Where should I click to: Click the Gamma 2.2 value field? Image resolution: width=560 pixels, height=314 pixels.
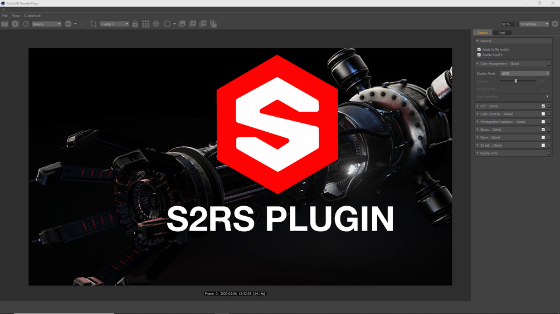coord(544,81)
